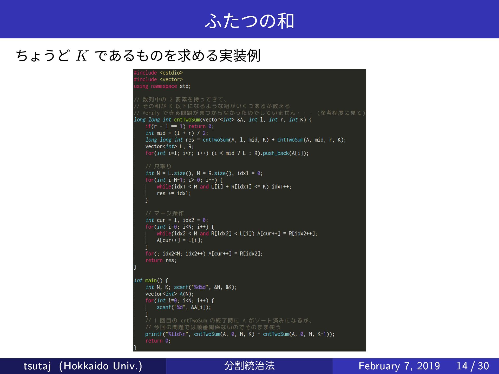Screen dimensions: 499x374
Task: Click the slide title ふたつの和
Action: pos(249,21)
